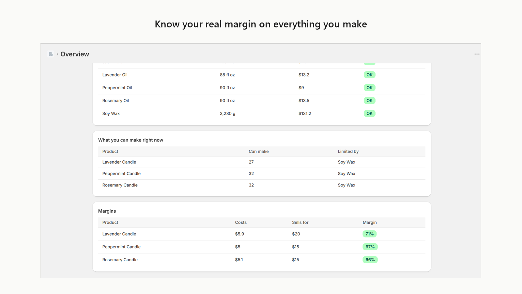Select the Soy Wax row name
Image resolution: width=522 pixels, height=294 pixels.
(x=111, y=113)
